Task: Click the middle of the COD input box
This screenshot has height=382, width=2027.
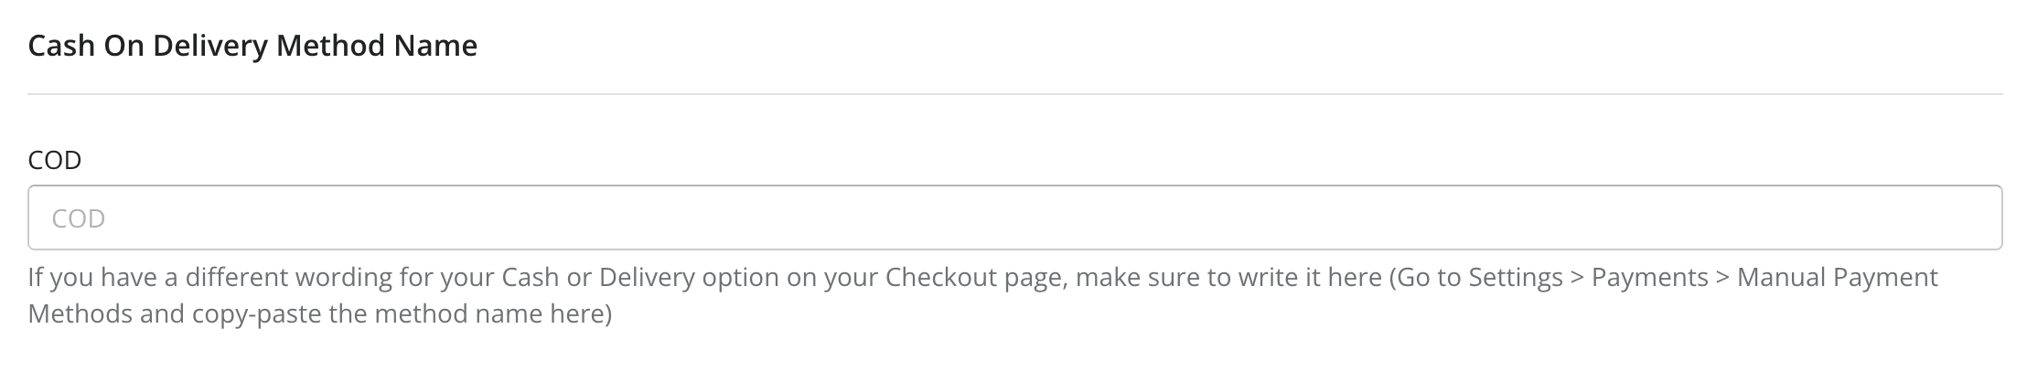Action: (1015, 218)
